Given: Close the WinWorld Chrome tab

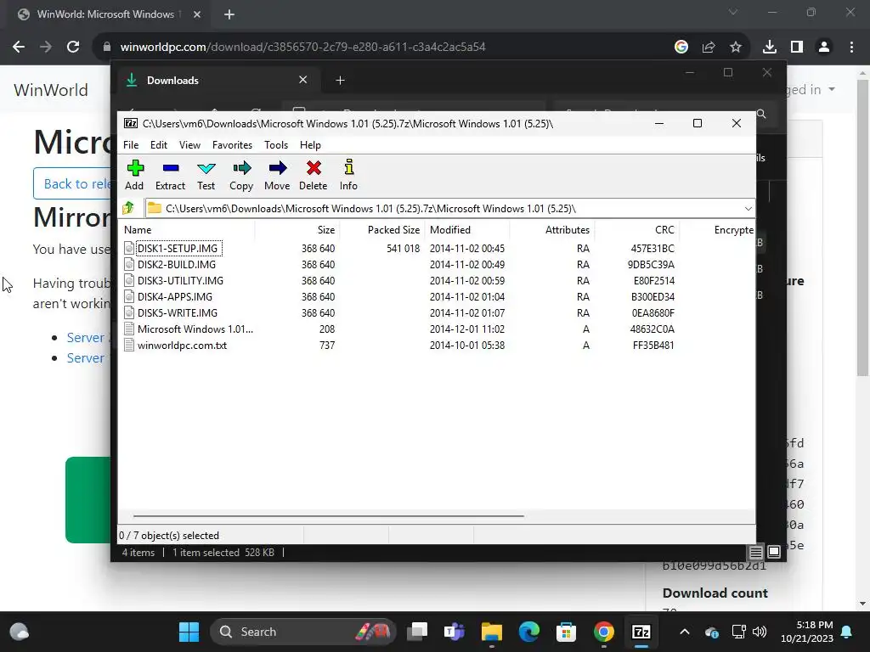Looking at the screenshot, I should click(197, 14).
